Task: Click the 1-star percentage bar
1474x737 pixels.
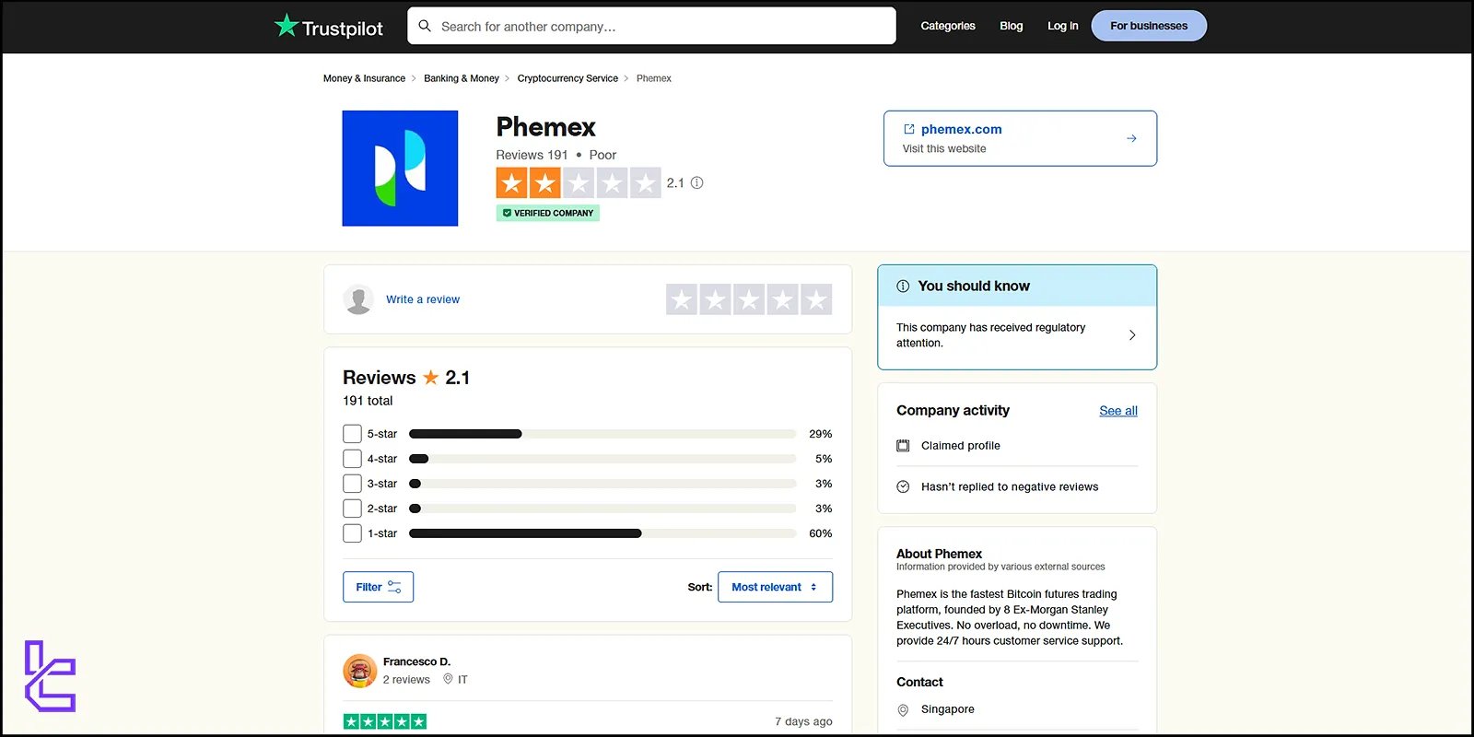Action: [602, 533]
